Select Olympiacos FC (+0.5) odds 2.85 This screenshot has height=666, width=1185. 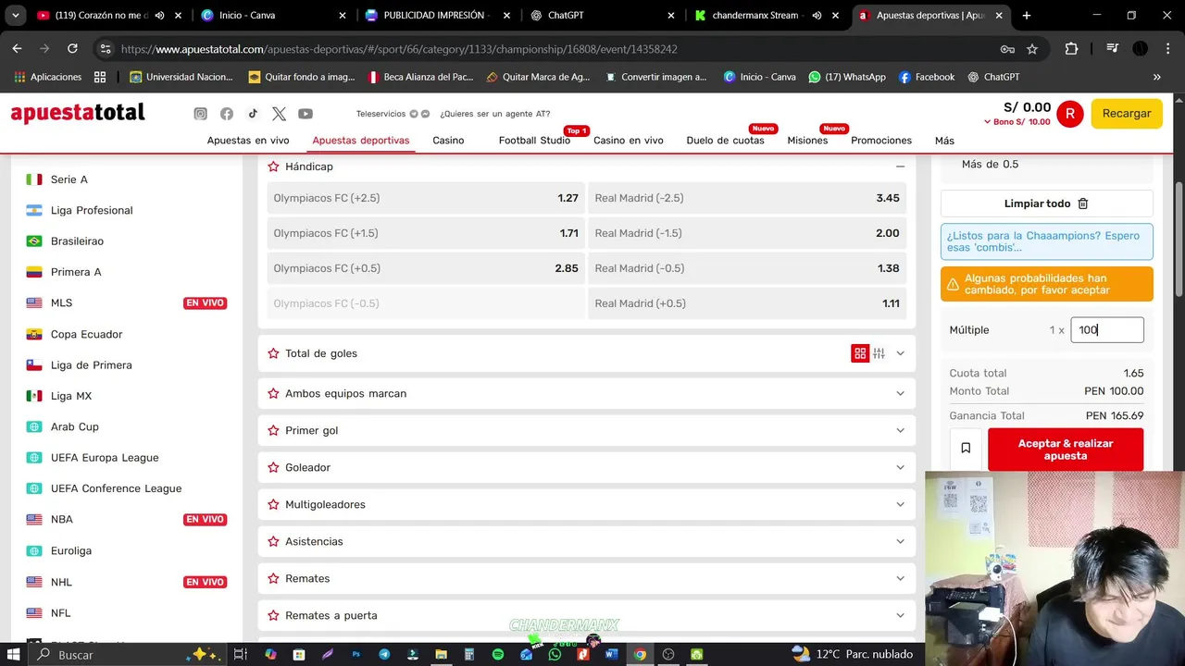pyautogui.click(x=426, y=268)
